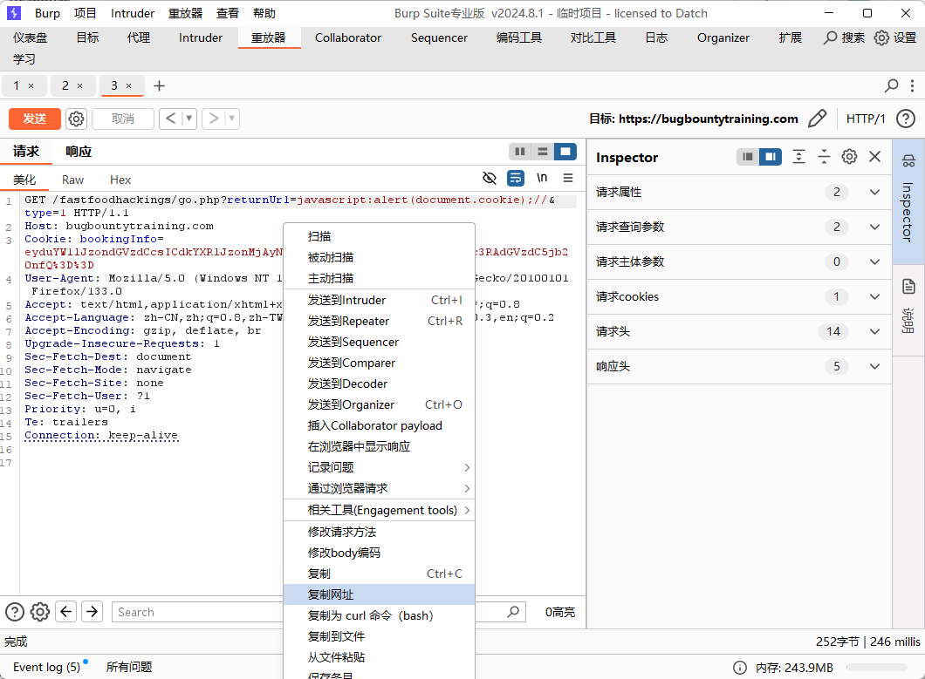Viewport: 925px width, 679px height.
Task: Switch to Raw view tab
Action: coord(72,180)
